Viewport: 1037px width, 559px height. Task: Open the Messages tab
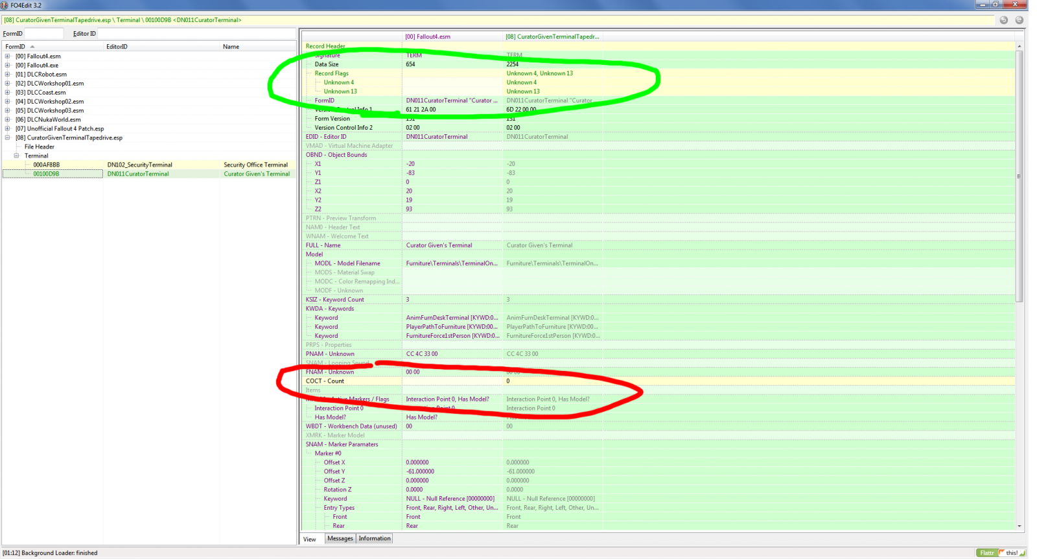(x=340, y=538)
